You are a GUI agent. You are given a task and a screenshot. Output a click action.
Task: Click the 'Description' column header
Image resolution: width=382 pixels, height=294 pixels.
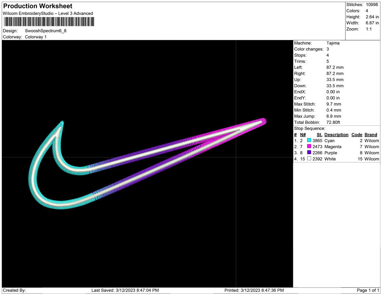coord(336,135)
